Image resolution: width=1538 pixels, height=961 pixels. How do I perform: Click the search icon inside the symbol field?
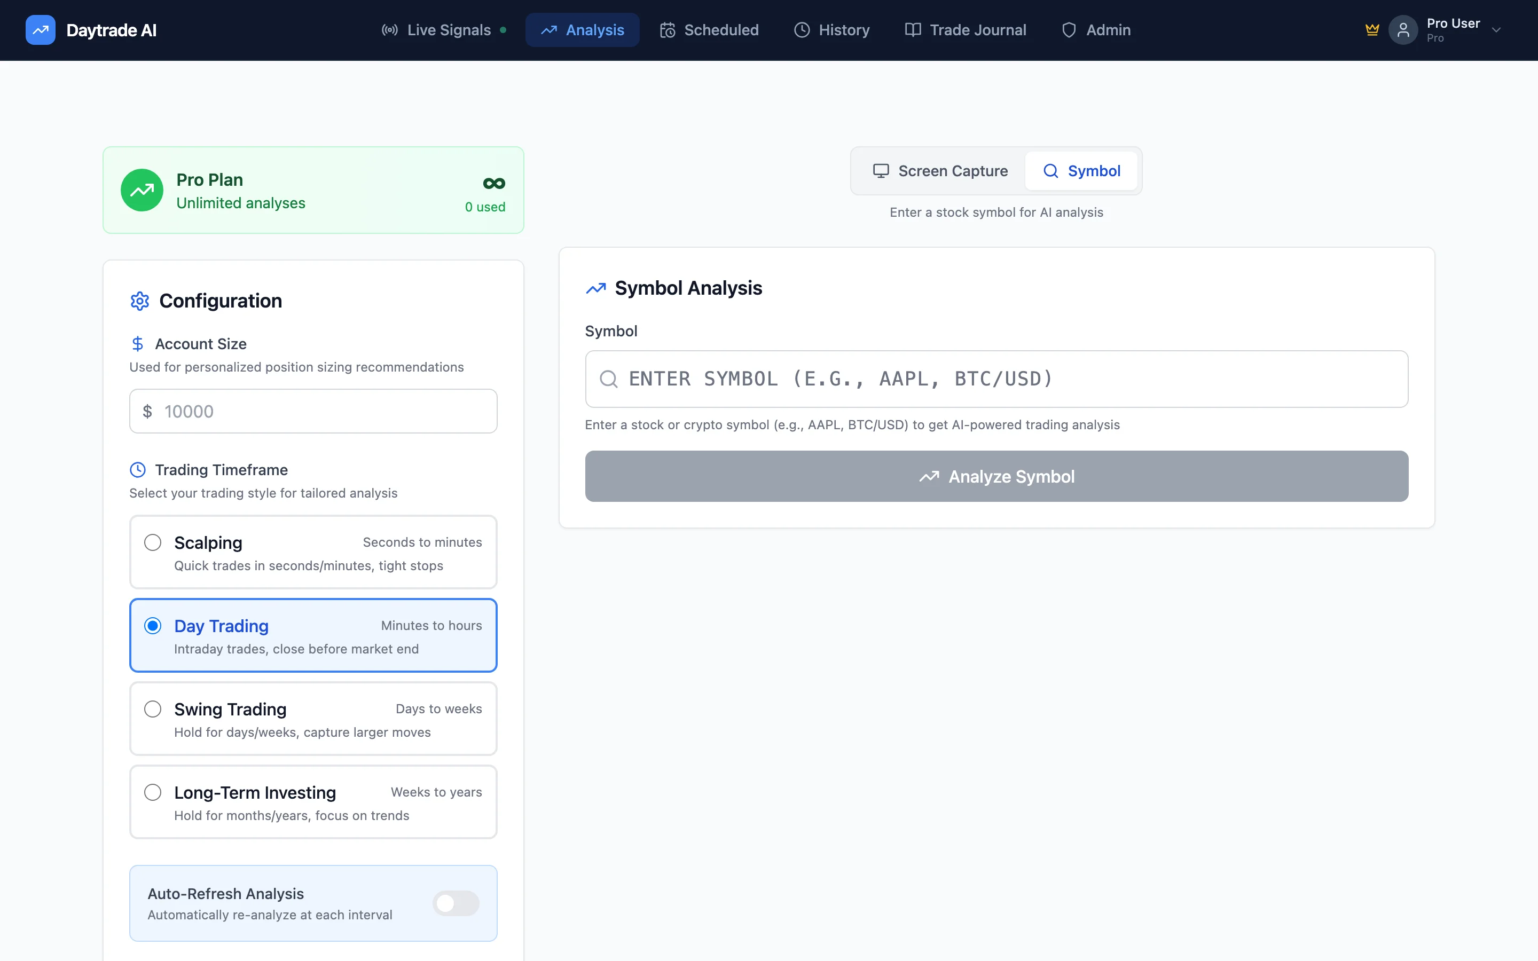(x=609, y=378)
